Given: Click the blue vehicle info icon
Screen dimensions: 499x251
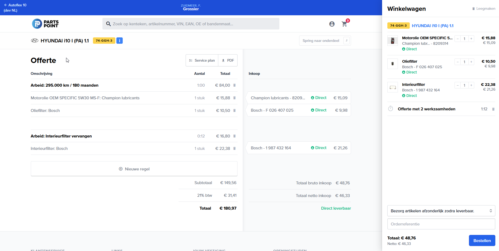Looking at the screenshot, I should [x=120, y=41].
